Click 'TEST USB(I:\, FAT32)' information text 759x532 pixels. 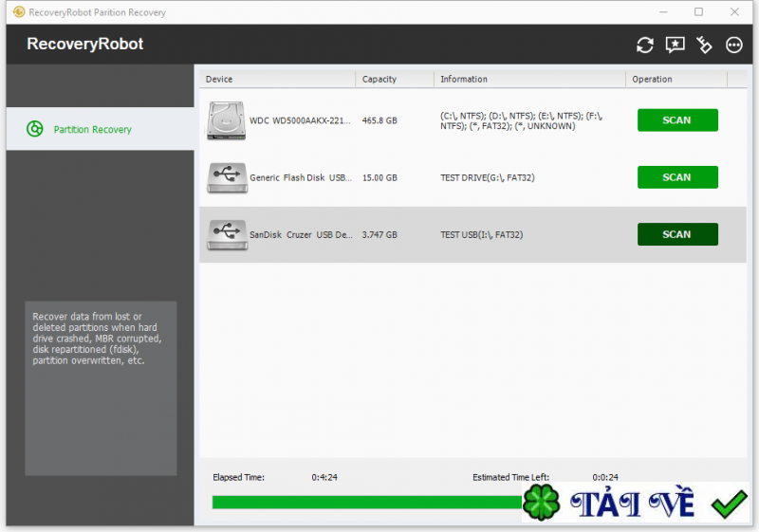pyautogui.click(x=482, y=234)
